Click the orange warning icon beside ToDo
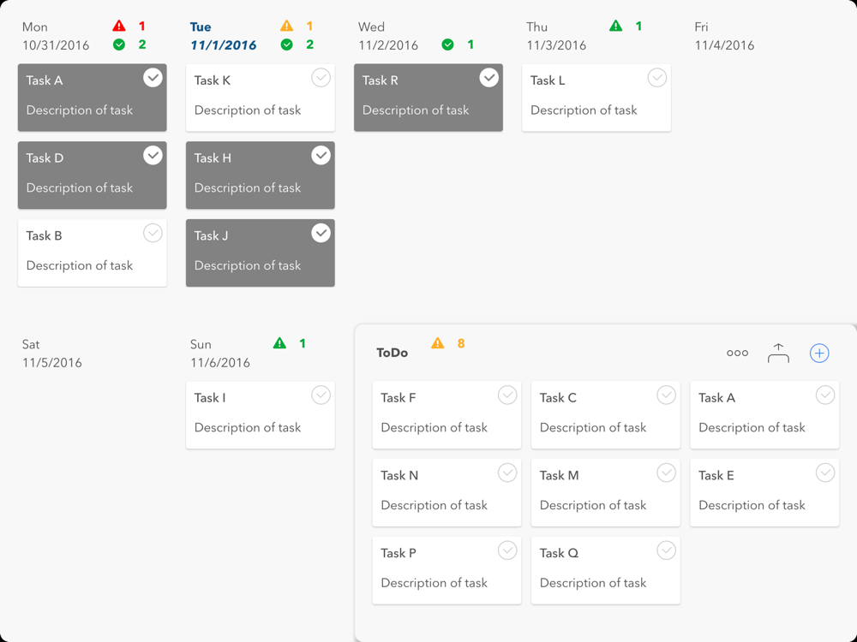Image resolution: width=857 pixels, height=642 pixels. click(438, 343)
